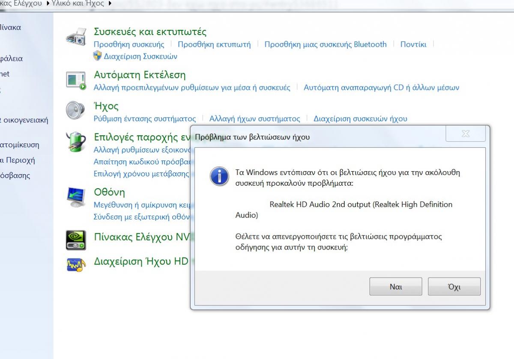The width and height of the screenshot is (514, 359).
Task: Click sidebar link ending in ατομίκευση
Action: (x=20, y=145)
